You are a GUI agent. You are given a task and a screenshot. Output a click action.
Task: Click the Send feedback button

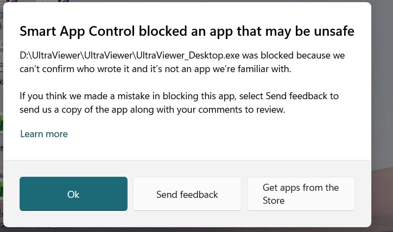point(187,194)
